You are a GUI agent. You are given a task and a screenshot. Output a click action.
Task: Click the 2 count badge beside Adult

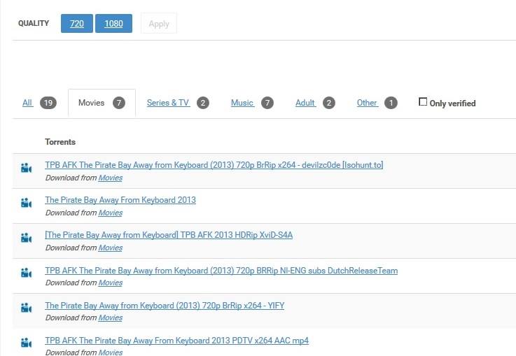329,103
